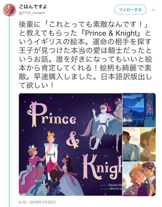The height and width of the screenshot is (207, 162).
Task: Click the 'words by Daniel' author credit
Action: (x=111, y=185)
